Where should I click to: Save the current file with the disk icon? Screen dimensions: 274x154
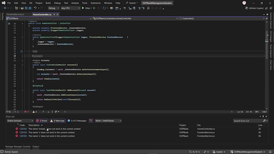pos(26,8)
